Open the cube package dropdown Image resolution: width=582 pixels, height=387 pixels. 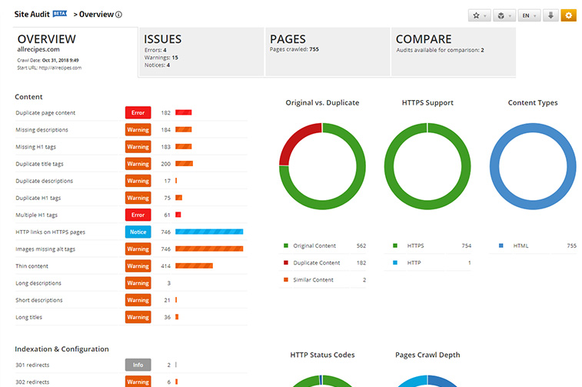503,15
